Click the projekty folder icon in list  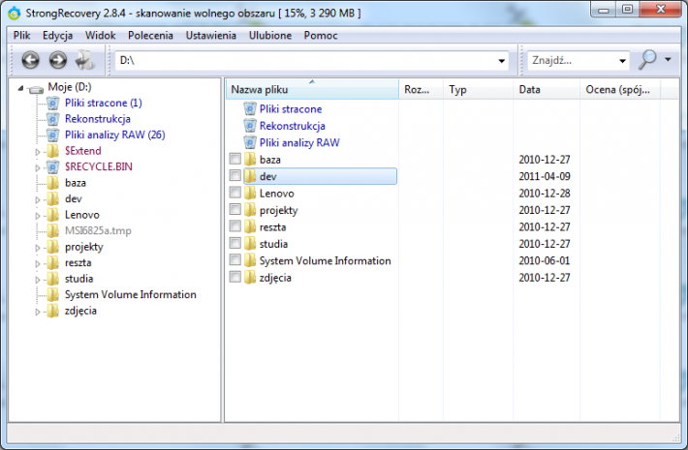[250, 210]
